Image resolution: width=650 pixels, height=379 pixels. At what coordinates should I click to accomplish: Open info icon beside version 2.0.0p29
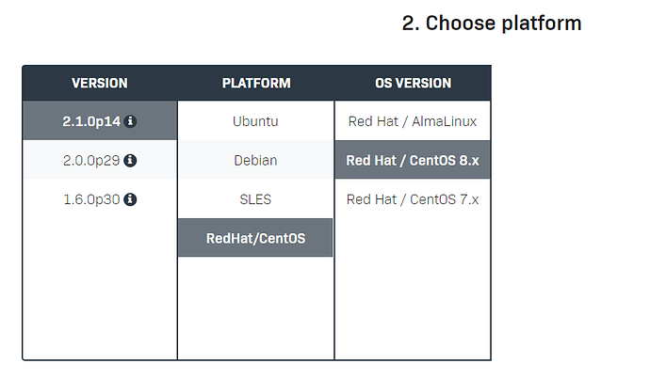(131, 161)
